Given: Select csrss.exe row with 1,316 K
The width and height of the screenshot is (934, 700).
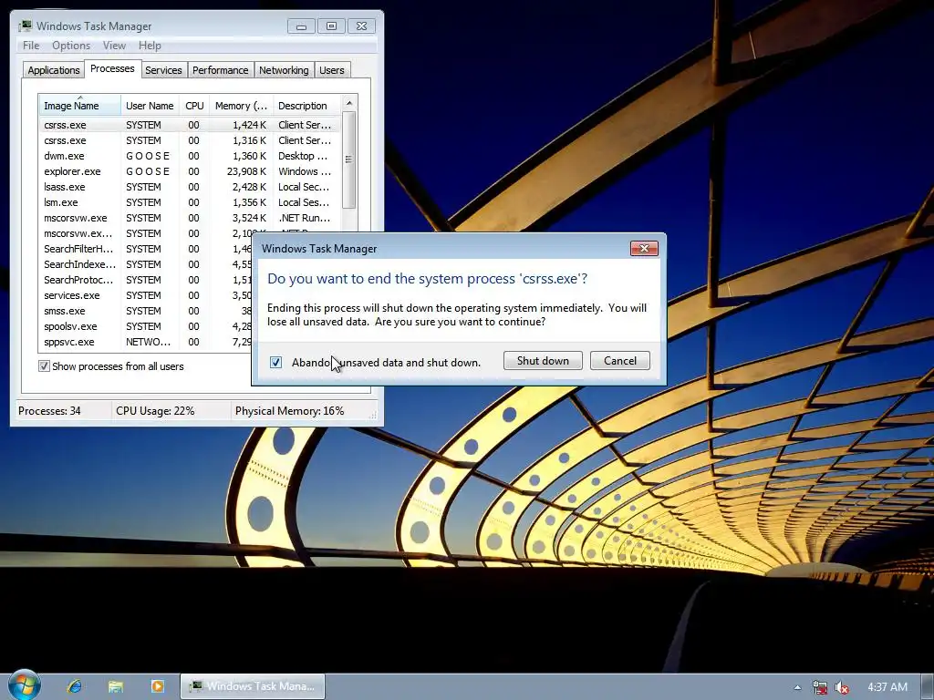Looking at the screenshot, I should pyautogui.click(x=190, y=140).
